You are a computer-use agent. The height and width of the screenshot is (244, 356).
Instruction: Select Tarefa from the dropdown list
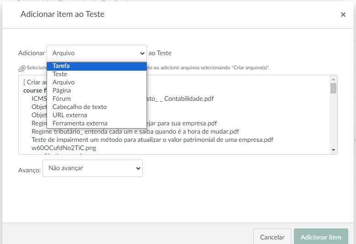pos(61,66)
